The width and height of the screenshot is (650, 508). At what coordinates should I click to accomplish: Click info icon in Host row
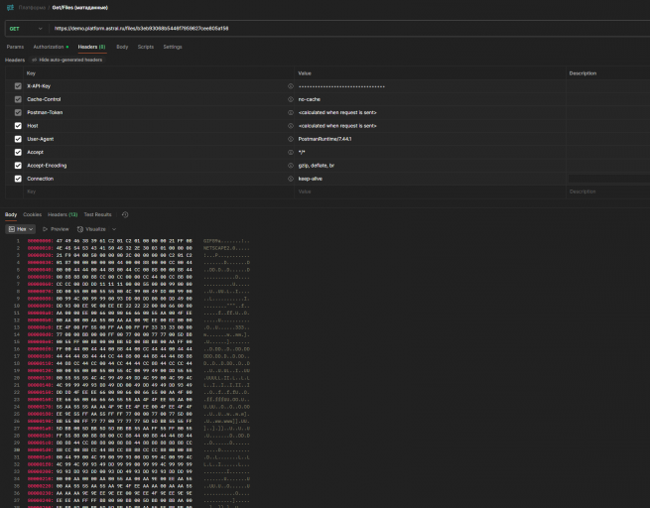(291, 126)
